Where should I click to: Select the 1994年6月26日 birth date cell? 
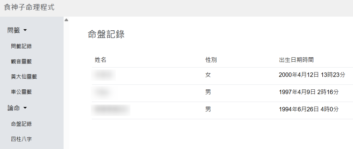309,109
